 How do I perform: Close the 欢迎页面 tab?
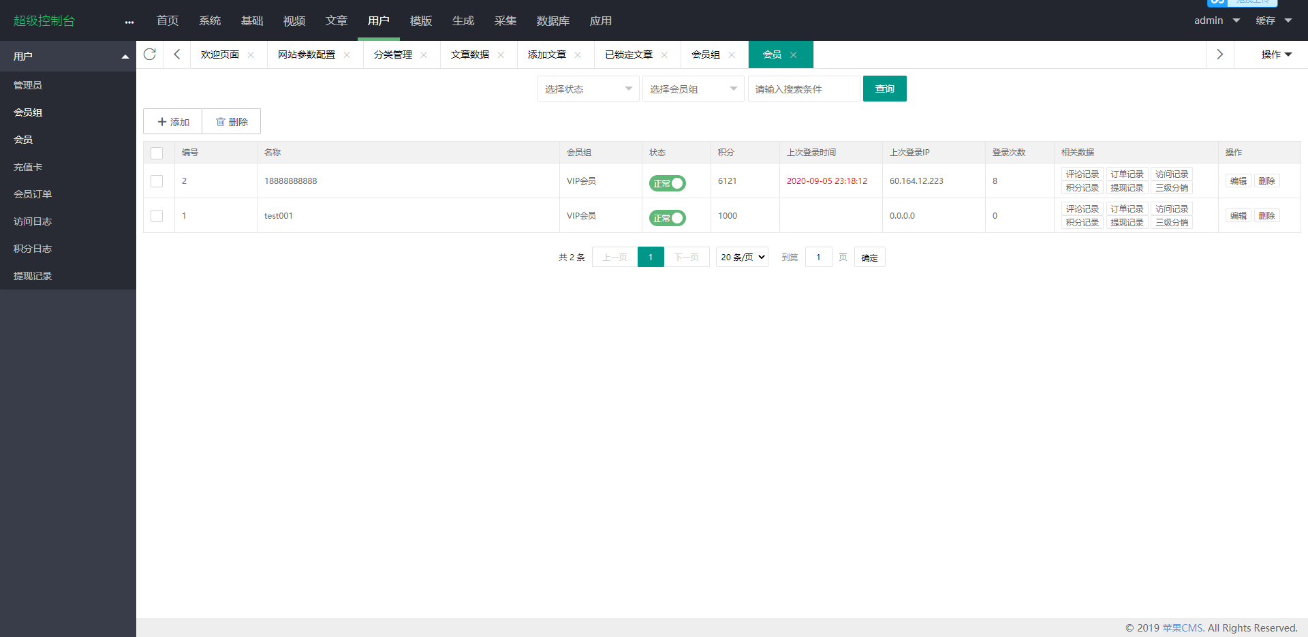pos(251,55)
